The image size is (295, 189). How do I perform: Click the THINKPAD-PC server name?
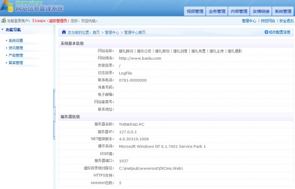(x=132, y=125)
